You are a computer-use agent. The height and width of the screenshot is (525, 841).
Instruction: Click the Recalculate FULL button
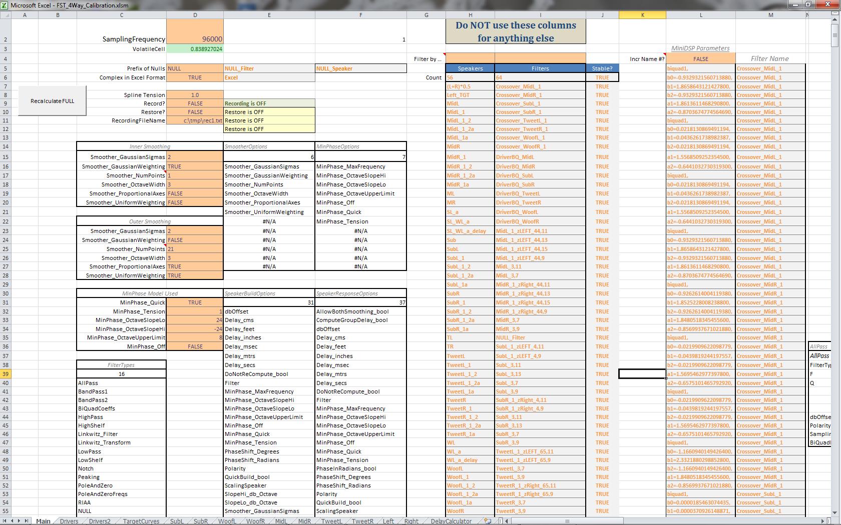coord(52,101)
